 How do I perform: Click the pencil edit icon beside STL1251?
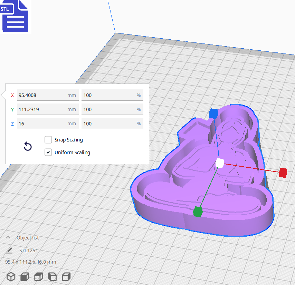tap(9, 250)
